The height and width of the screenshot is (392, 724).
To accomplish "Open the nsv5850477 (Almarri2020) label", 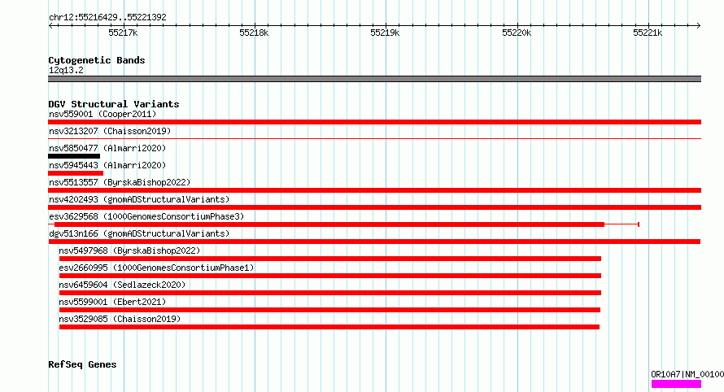I will (107, 148).
